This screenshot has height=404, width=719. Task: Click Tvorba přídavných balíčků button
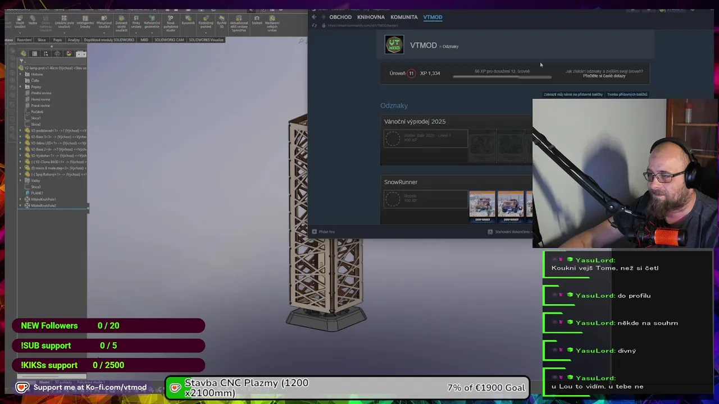(x=627, y=94)
